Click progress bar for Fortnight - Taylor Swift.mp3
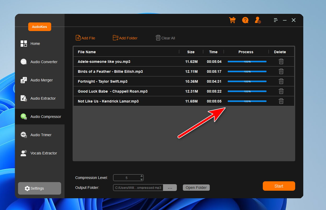 click(x=247, y=81)
